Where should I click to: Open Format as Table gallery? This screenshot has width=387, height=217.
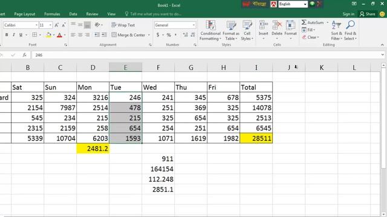pos(231,31)
